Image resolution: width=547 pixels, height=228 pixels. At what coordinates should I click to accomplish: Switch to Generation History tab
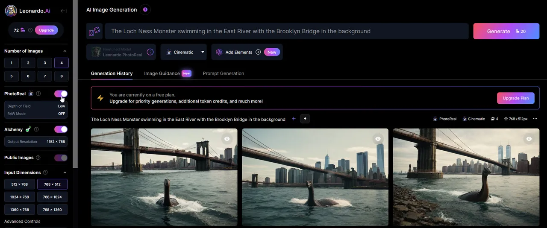point(112,73)
